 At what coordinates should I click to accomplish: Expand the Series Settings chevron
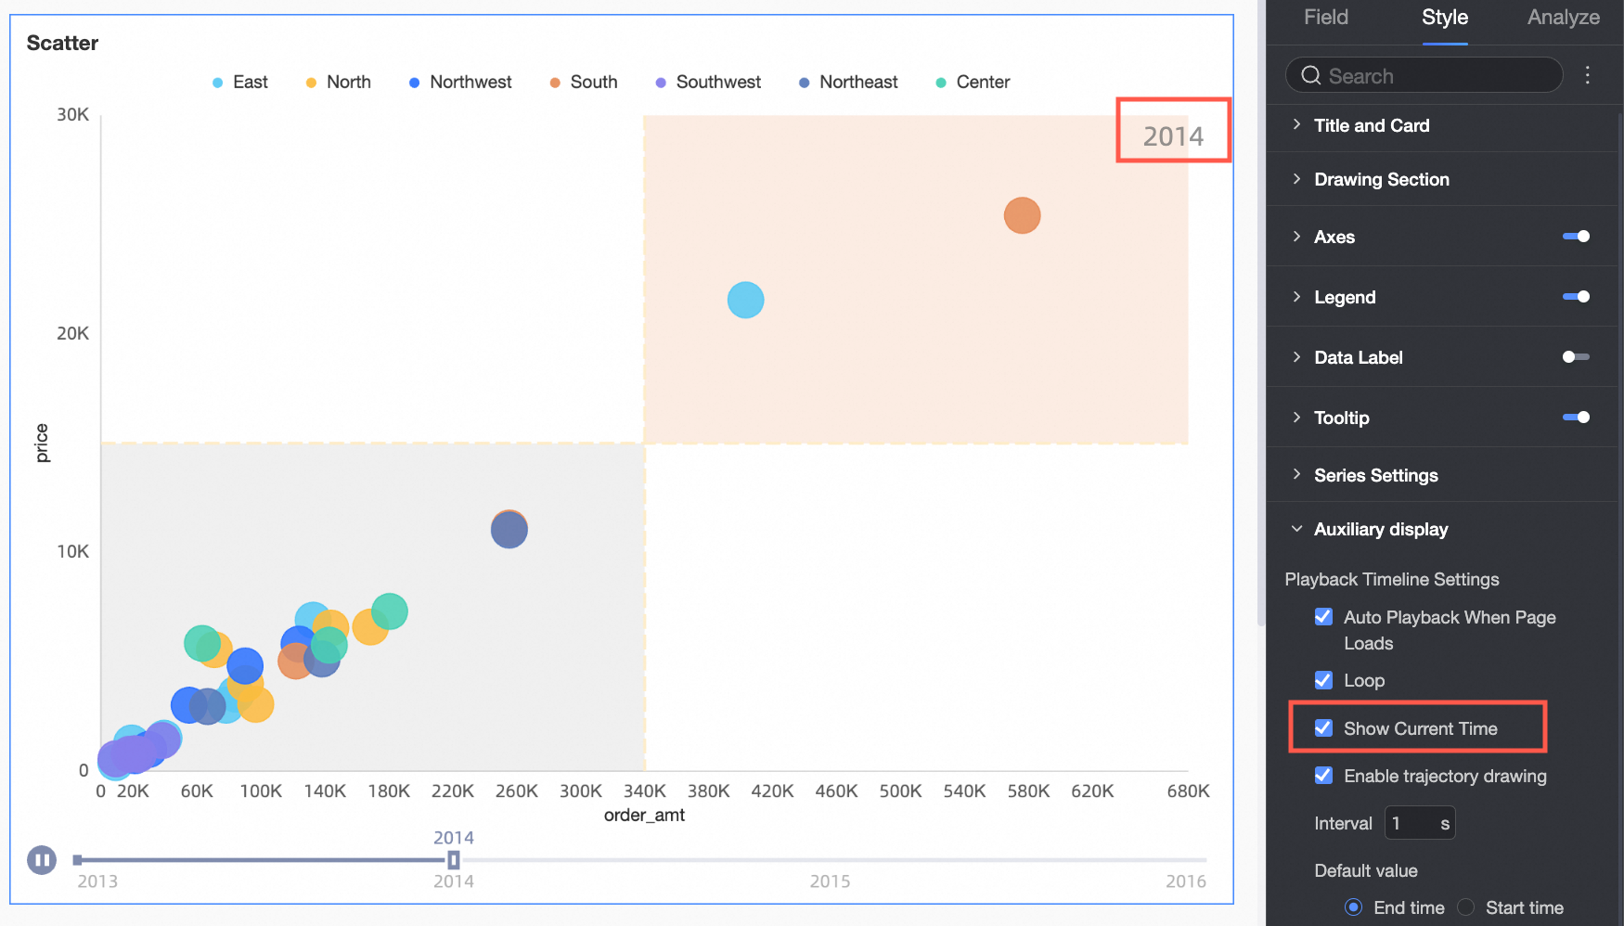1296,475
